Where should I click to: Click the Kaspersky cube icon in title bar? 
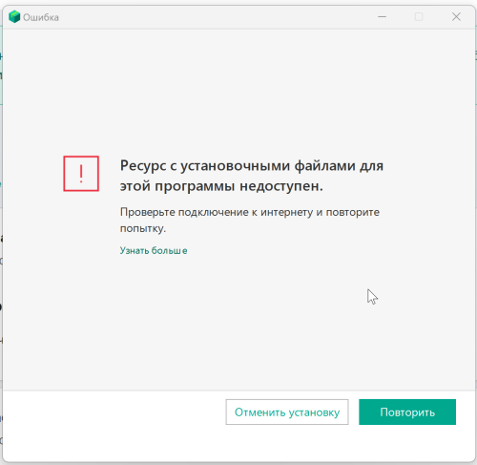(x=14, y=16)
